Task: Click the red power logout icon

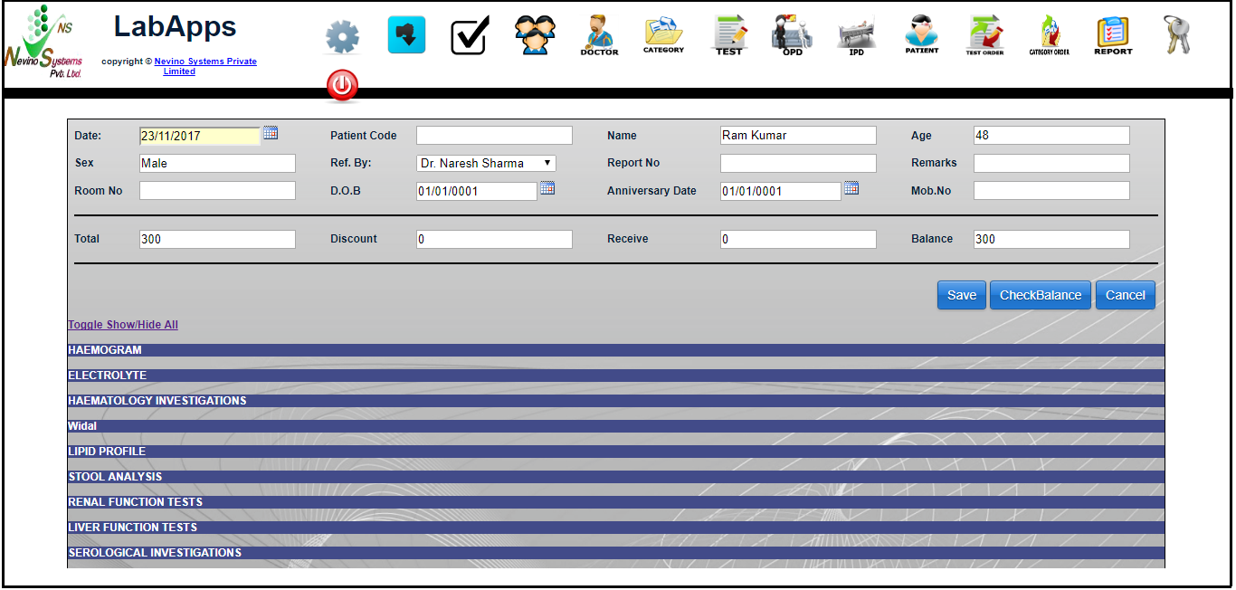Action: (342, 86)
